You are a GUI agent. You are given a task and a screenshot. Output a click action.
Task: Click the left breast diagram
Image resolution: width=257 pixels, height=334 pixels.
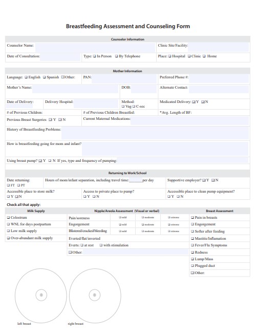[x=41, y=296]
